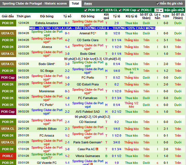The height and width of the screenshot is (165, 186).
Task: Disable the PORLC league filter checkbox
Action: point(139,10)
